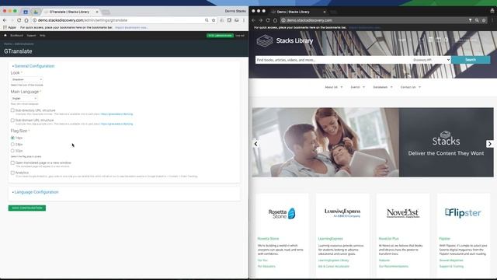Viewport: 497px width, 280px height.
Task: Click Back arrow in GTranslate browser window
Action: tap(5, 20)
